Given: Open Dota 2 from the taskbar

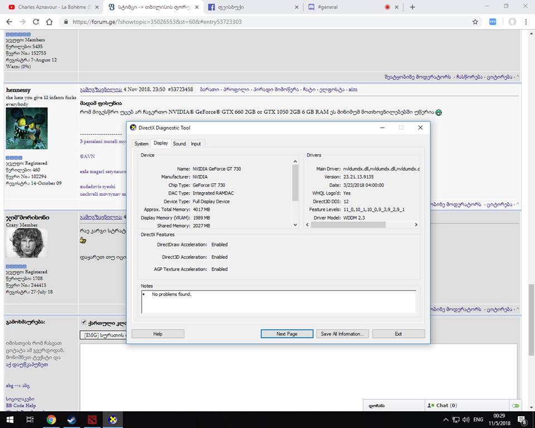Looking at the screenshot, I should pyautogui.click(x=92, y=420).
